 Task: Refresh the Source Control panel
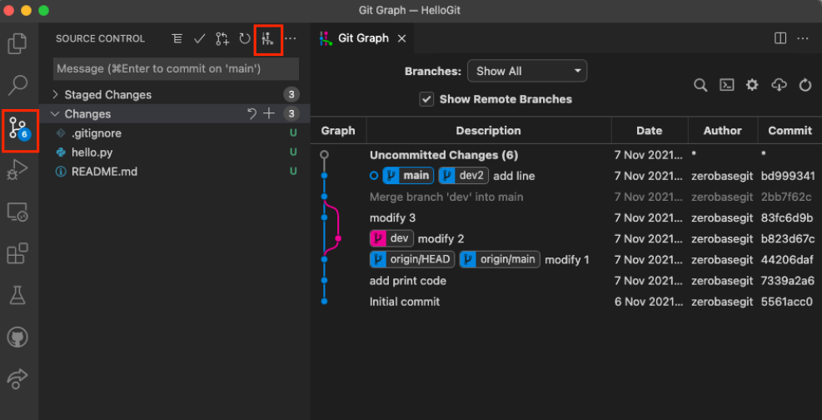(x=245, y=39)
